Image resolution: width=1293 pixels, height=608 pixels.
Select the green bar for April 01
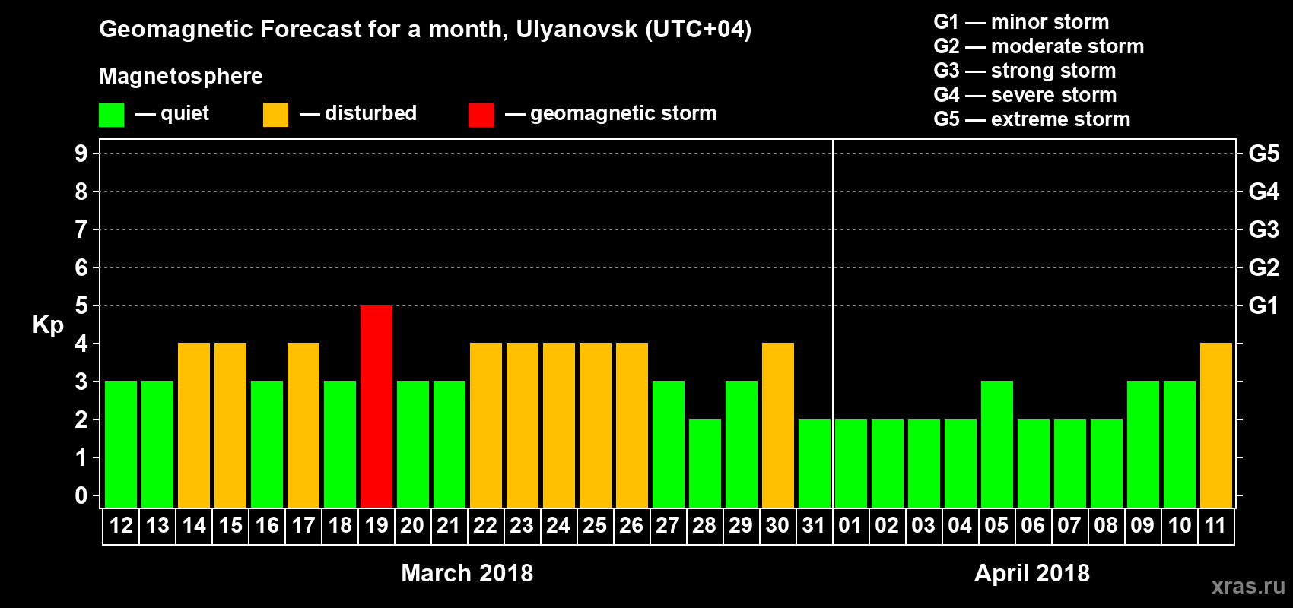tap(851, 463)
